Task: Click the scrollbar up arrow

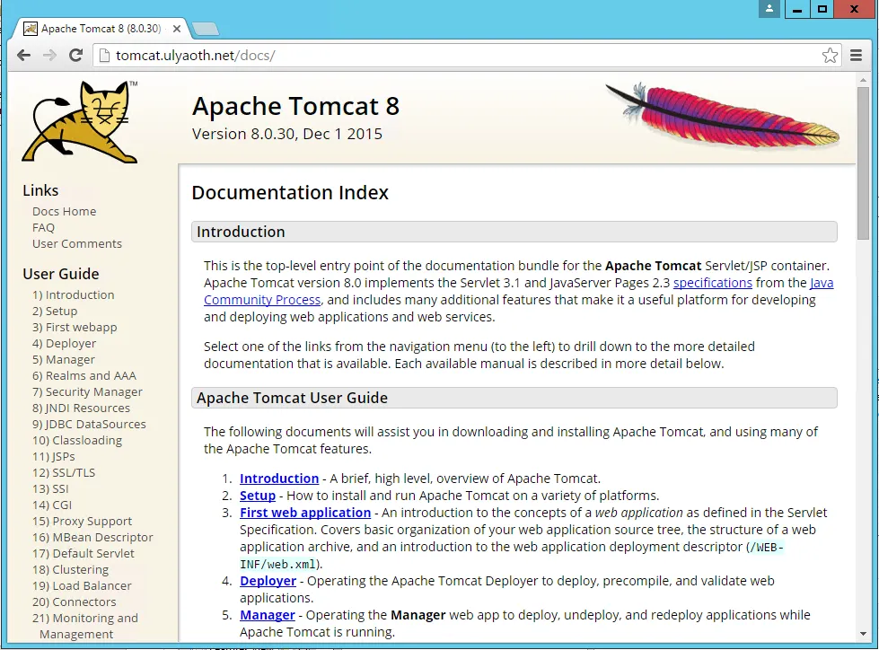Action: point(863,78)
